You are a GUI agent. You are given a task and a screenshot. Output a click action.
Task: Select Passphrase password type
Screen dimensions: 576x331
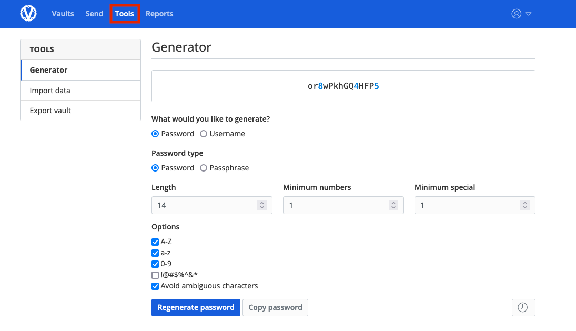click(x=204, y=168)
